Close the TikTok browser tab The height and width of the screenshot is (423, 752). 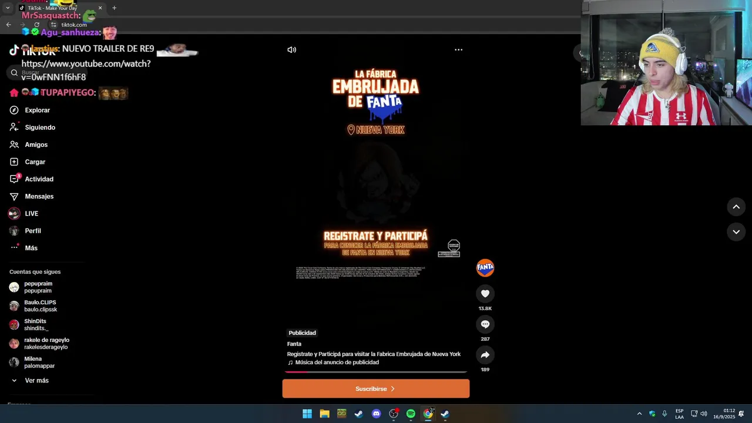100,8
